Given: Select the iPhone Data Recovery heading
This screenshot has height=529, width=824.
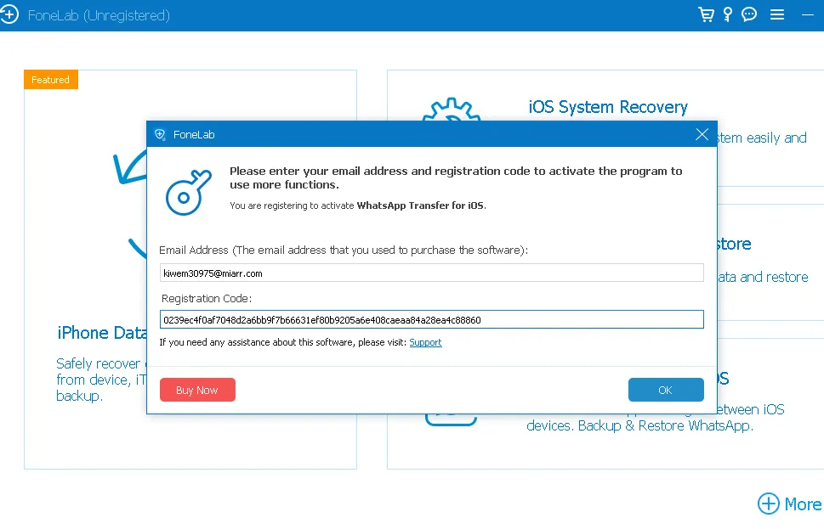Looking at the screenshot, I should (x=95, y=333).
